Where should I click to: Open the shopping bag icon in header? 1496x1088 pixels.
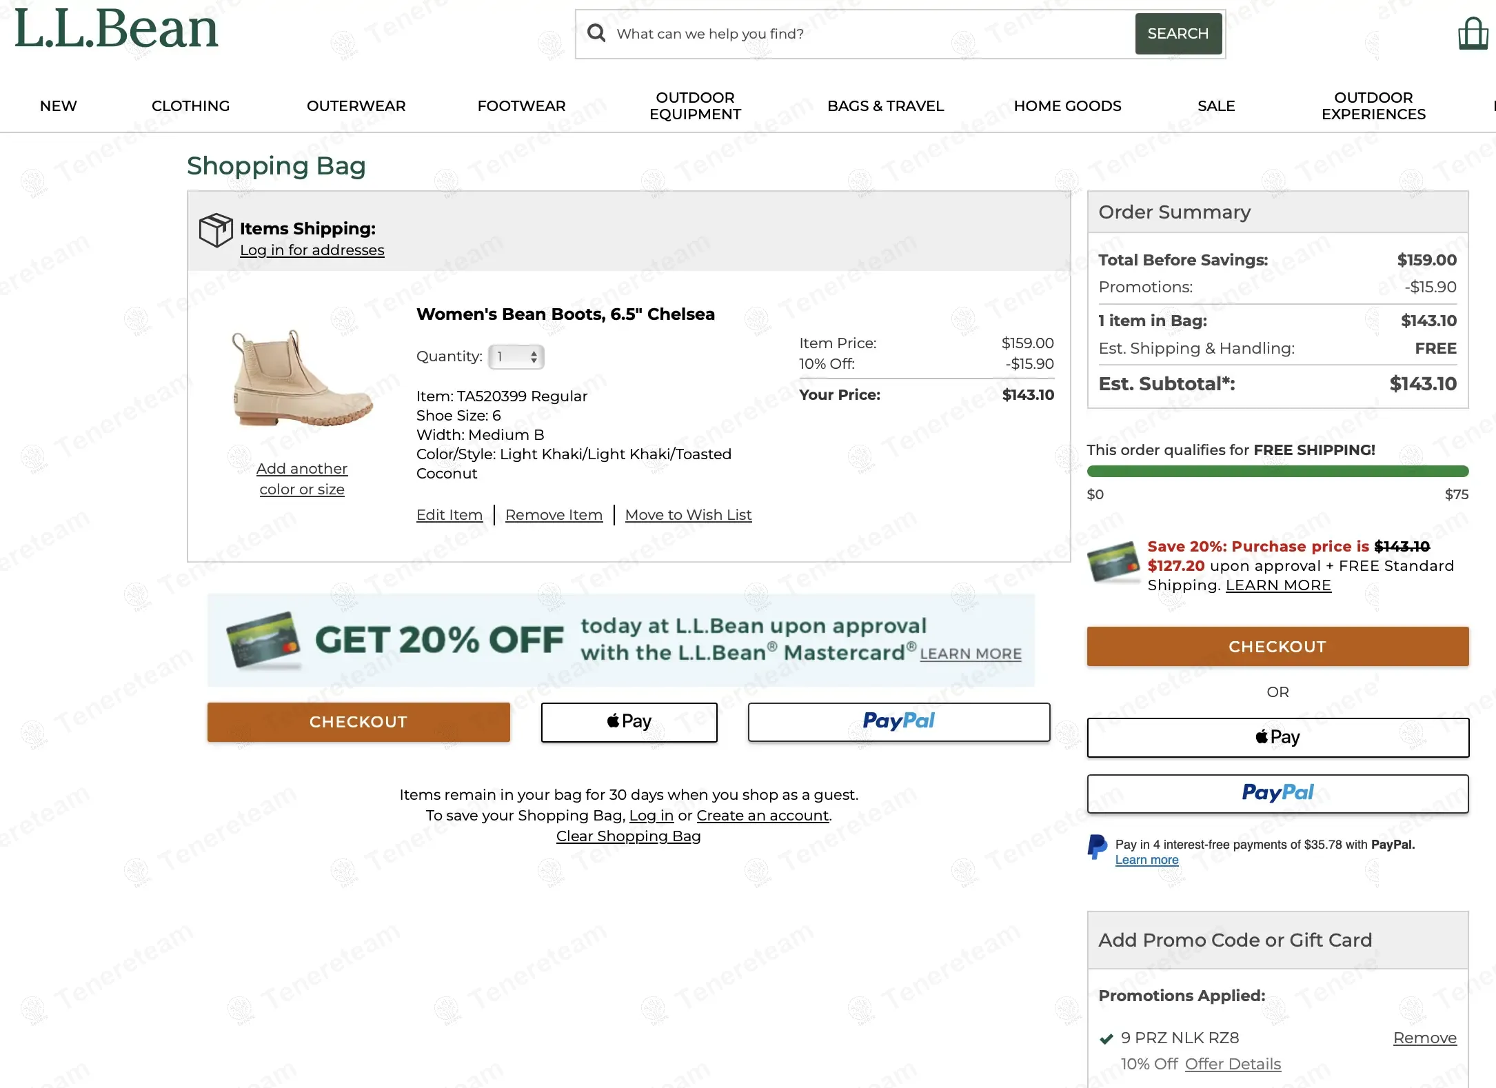click(x=1473, y=33)
